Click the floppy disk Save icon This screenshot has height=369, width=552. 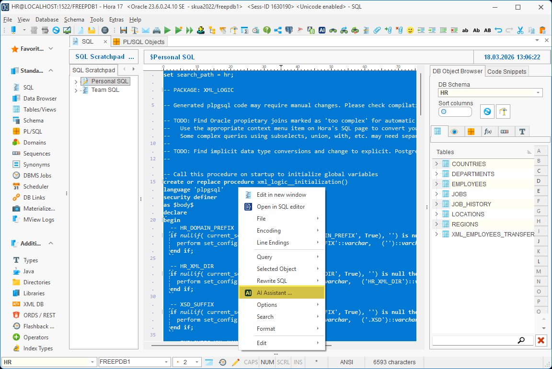124,30
